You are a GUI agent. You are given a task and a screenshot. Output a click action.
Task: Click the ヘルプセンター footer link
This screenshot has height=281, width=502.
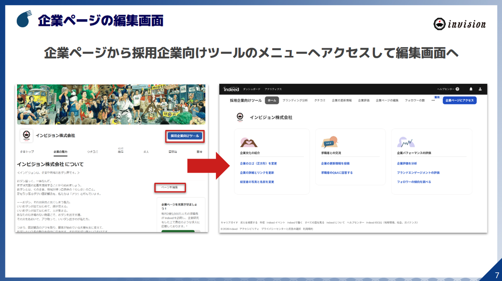tap(355, 222)
